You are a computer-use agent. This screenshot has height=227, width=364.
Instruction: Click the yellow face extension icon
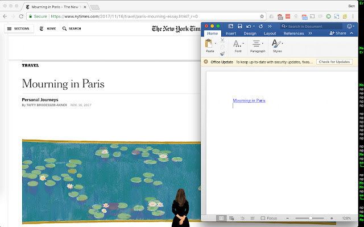click(x=345, y=16)
